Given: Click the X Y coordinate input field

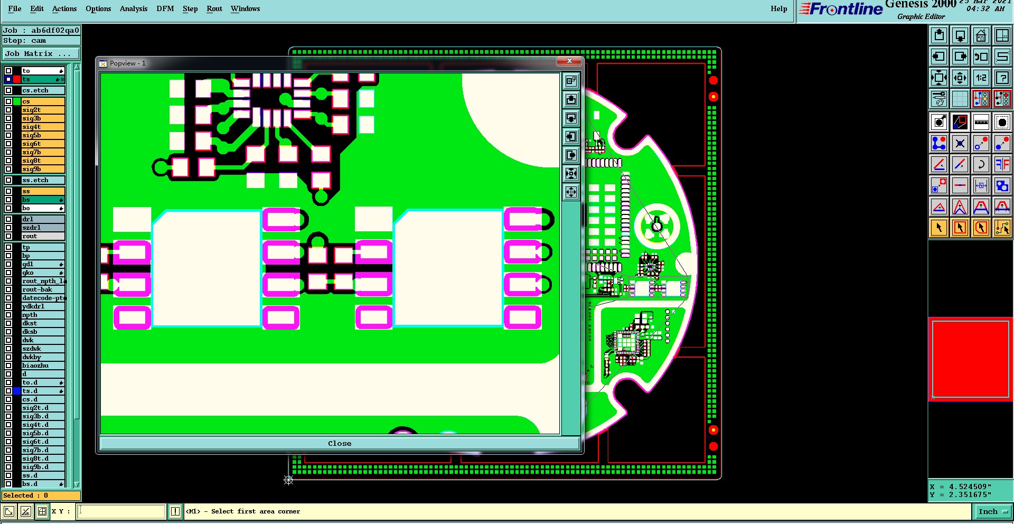Looking at the screenshot, I should (121, 511).
